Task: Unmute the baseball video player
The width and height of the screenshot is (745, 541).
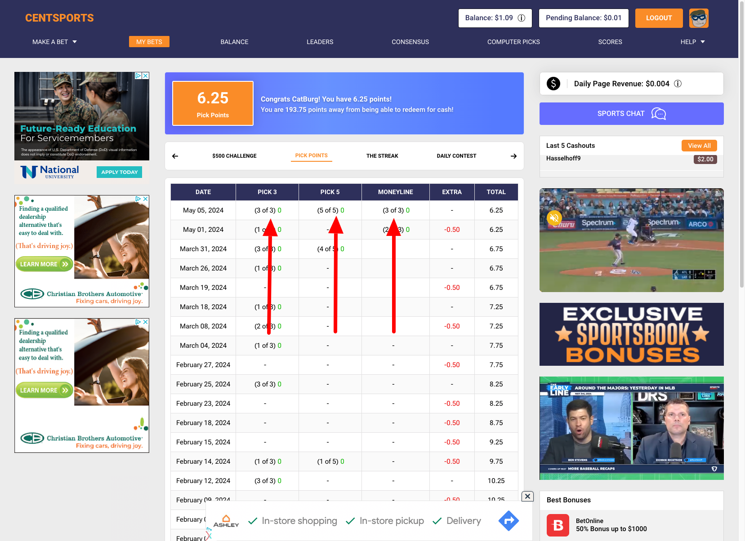Action: tap(554, 218)
